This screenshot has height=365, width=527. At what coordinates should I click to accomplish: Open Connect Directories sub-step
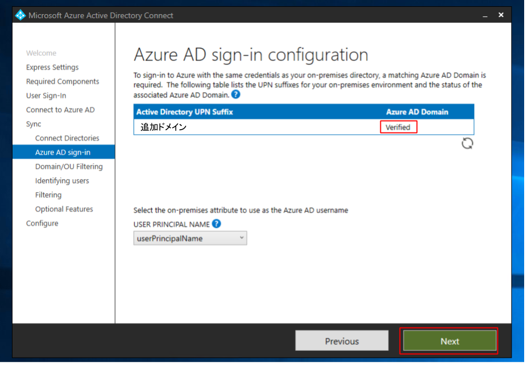click(68, 139)
